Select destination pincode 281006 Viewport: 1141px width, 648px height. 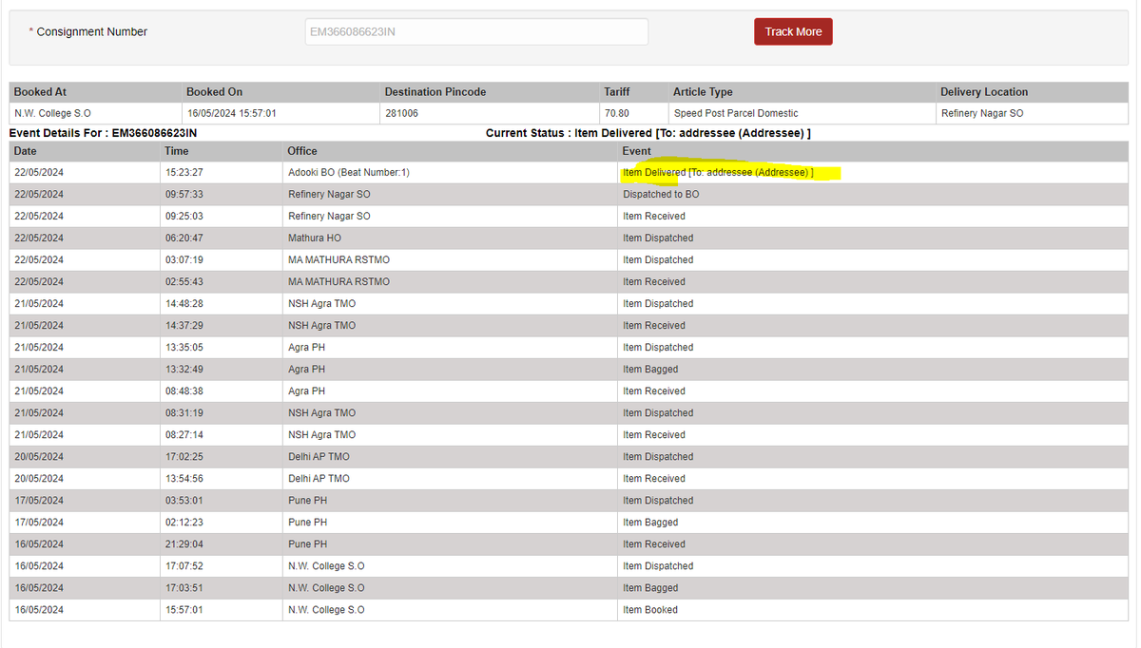click(490, 113)
